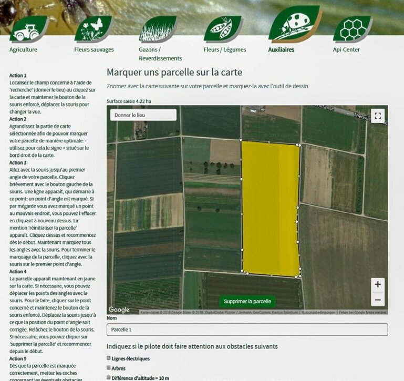404x381 pixels.
Task: Enable the Arbres obstacle checkbox
Action: click(109, 368)
